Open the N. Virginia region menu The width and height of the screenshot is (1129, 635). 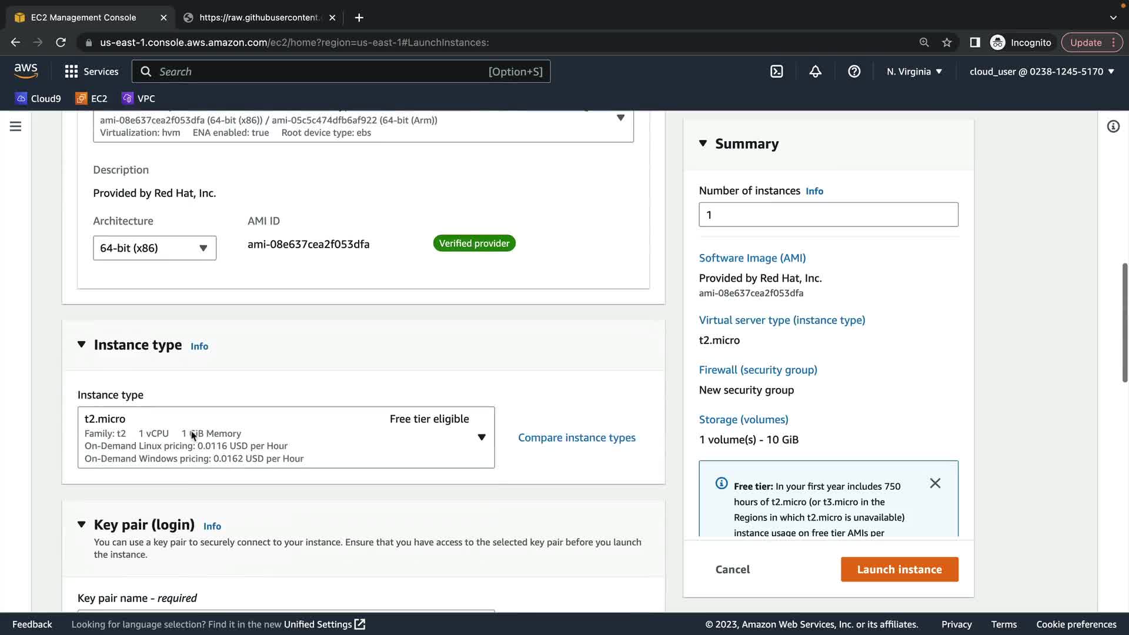click(914, 72)
